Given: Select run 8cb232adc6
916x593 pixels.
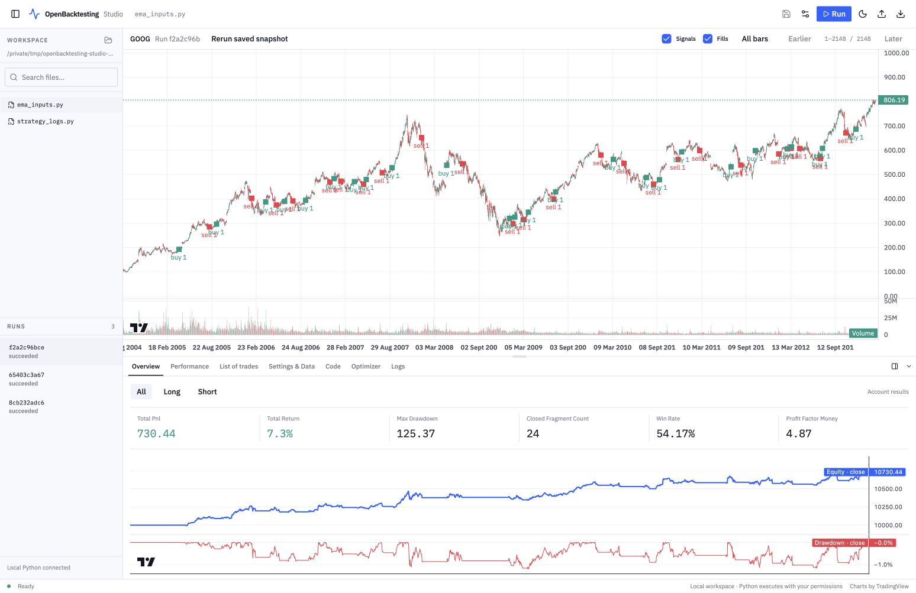Looking at the screenshot, I should pyautogui.click(x=62, y=407).
